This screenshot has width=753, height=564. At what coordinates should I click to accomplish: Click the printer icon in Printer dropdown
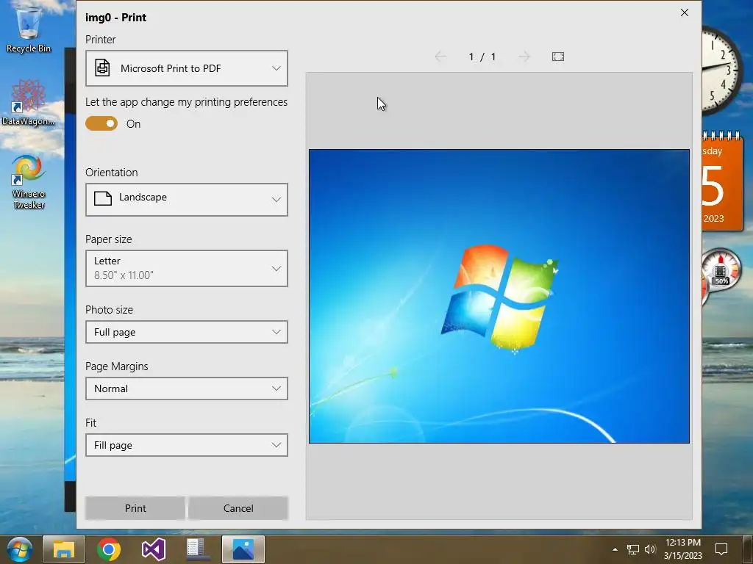point(102,68)
